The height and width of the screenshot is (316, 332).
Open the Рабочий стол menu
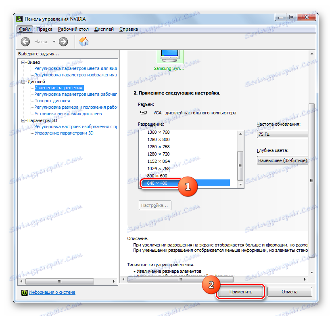[73, 29]
